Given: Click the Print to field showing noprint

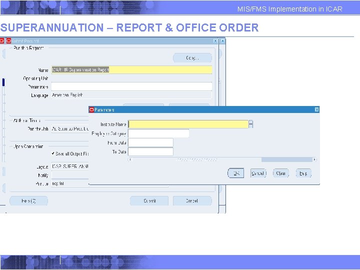Looking at the screenshot, I should point(70,183).
